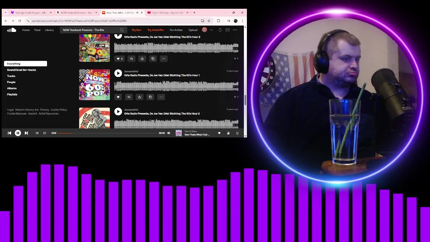
Task: Seek on the player progress bar
Action: click(x=107, y=133)
